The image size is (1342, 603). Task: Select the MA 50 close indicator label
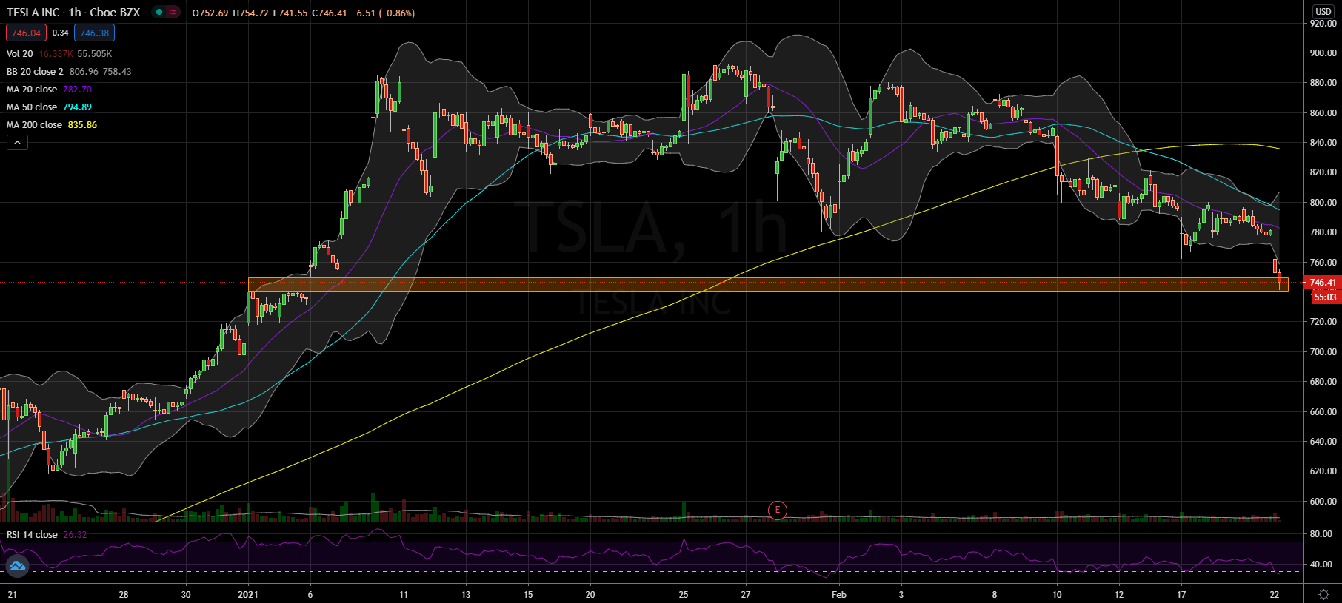[x=32, y=107]
